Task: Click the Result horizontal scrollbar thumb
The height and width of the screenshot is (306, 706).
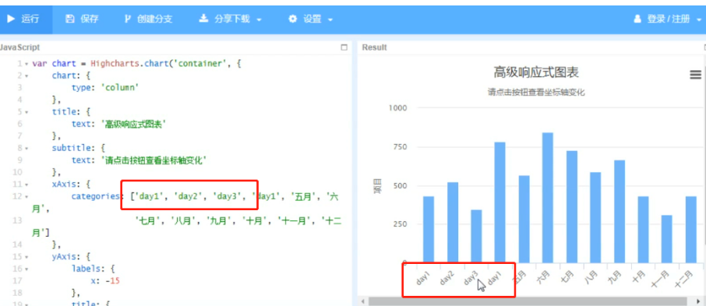Action: coord(528,301)
